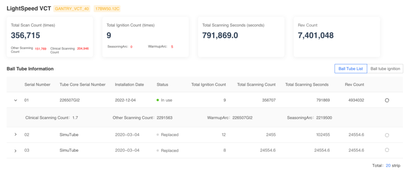Viewport: 415px width, 177px height.
Task: Click the 7,401,048 rev count number
Action: (316, 35)
